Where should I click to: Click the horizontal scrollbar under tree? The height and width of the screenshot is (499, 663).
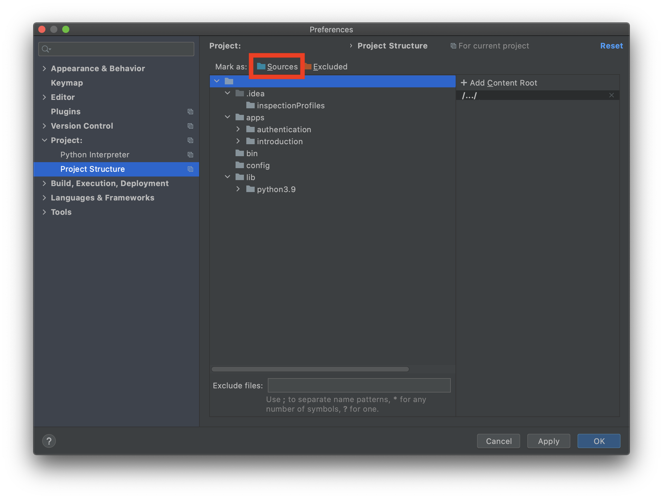click(310, 369)
